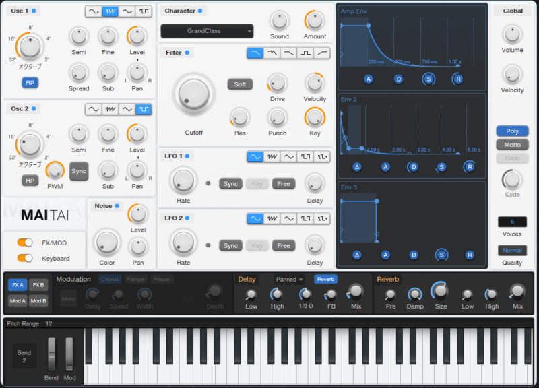Choose square waveform in Osc 2
539x388 pixels.
tap(144, 109)
